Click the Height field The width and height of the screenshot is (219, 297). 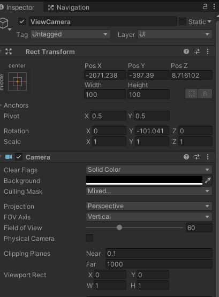148,94
